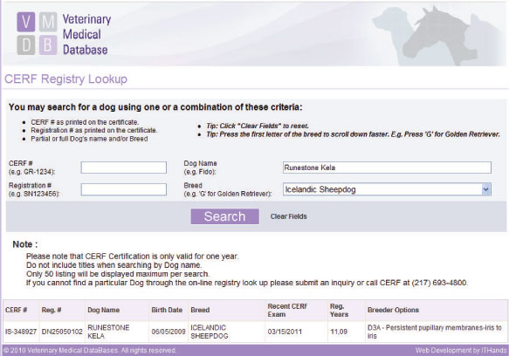Focus the Registration # input field

tap(124, 189)
